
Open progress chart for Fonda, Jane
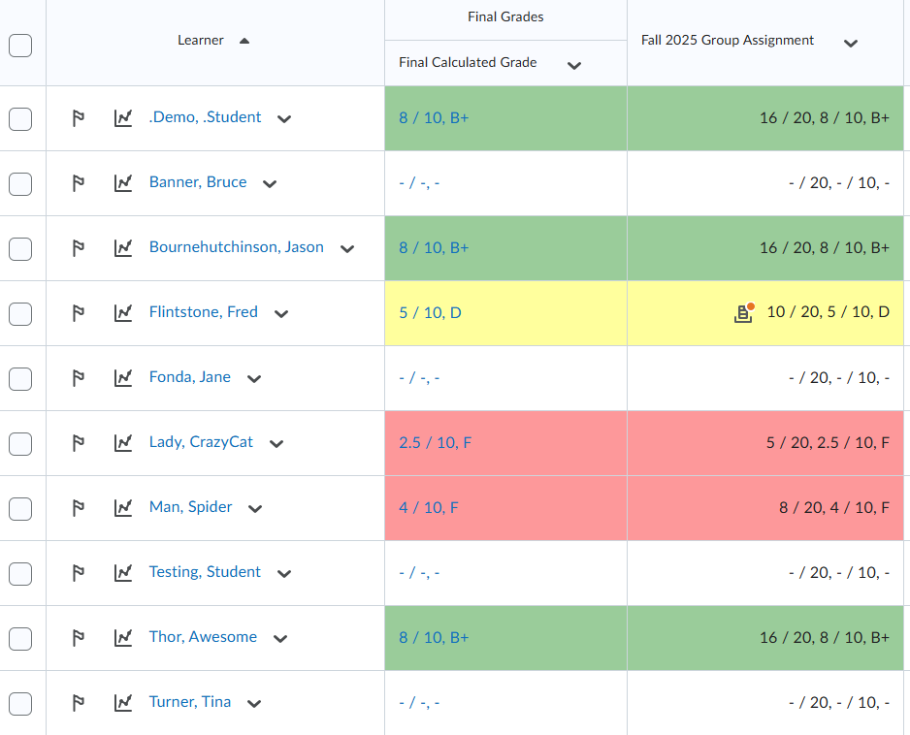(x=123, y=378)
